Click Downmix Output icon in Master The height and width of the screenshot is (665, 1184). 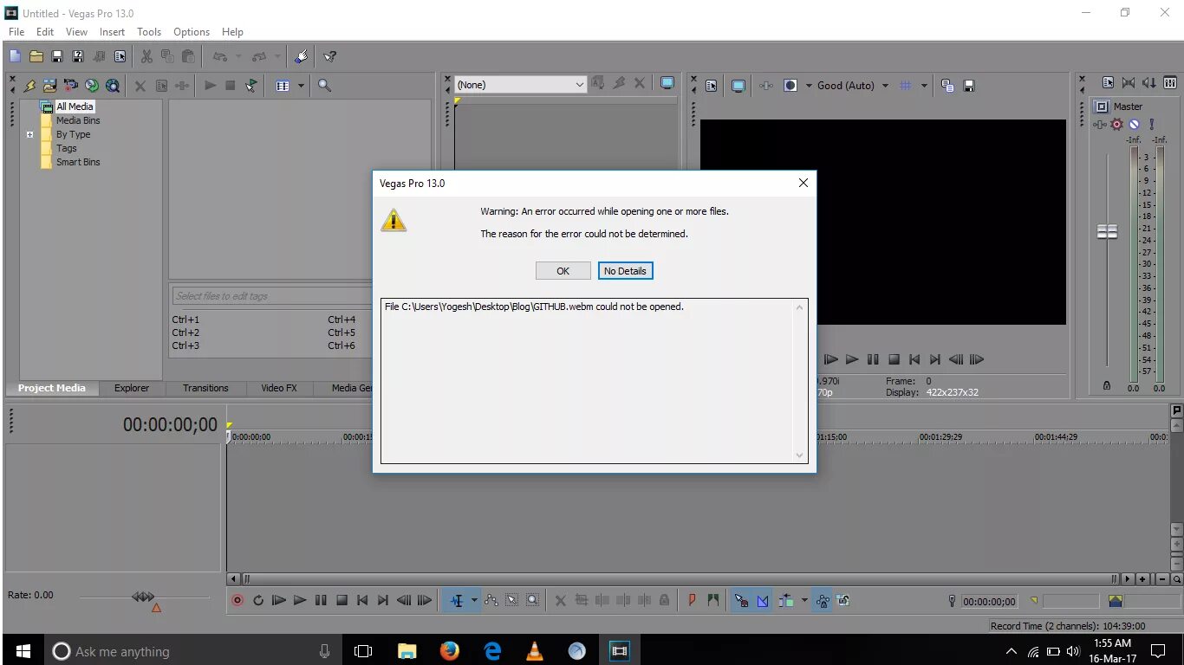[1129, 83]
